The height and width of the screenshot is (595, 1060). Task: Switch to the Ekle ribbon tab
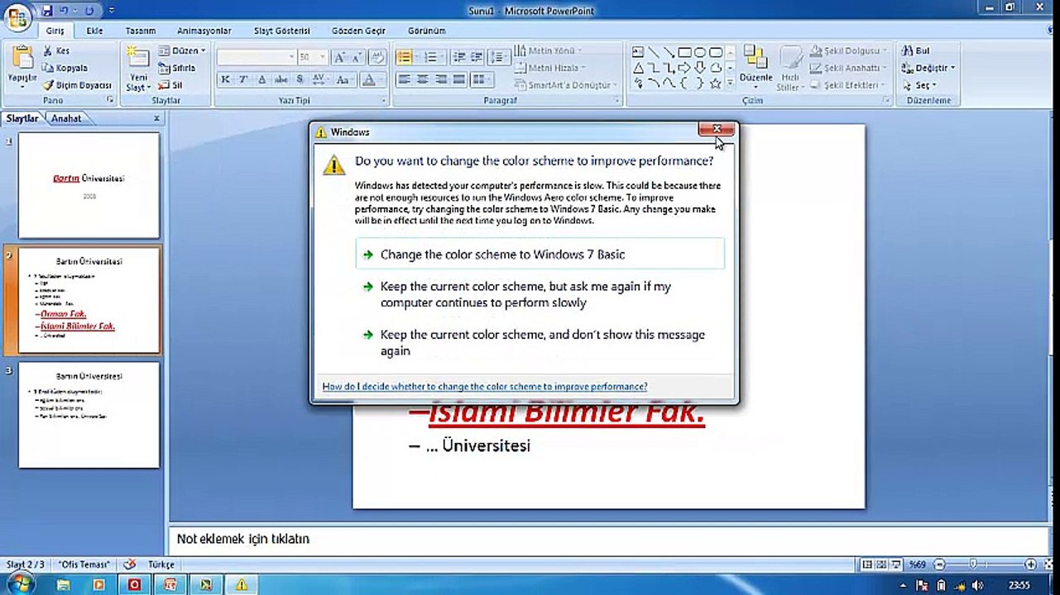(95, 31)
